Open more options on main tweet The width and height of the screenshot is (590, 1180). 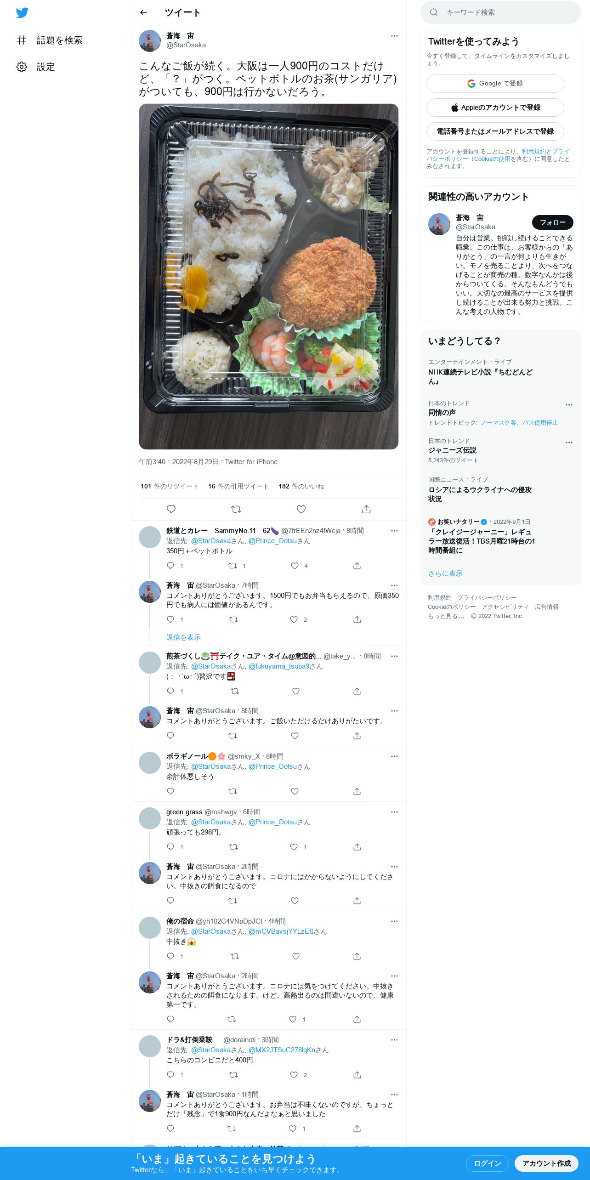[x=394, y=36]
